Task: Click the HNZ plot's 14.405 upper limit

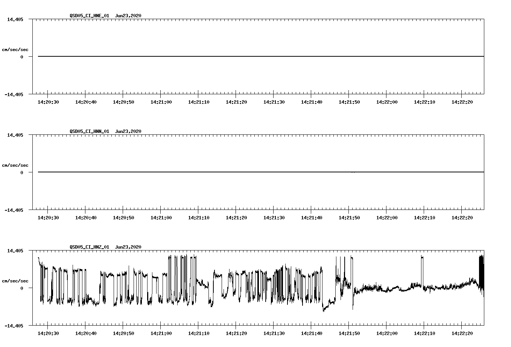Action: pos(15,251)
